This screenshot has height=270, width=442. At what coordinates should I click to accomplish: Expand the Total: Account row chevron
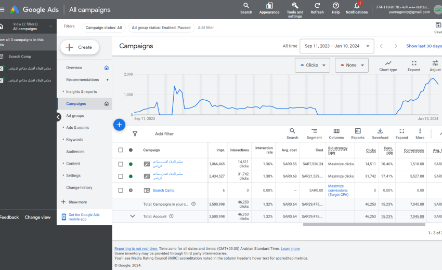[132, 217]
